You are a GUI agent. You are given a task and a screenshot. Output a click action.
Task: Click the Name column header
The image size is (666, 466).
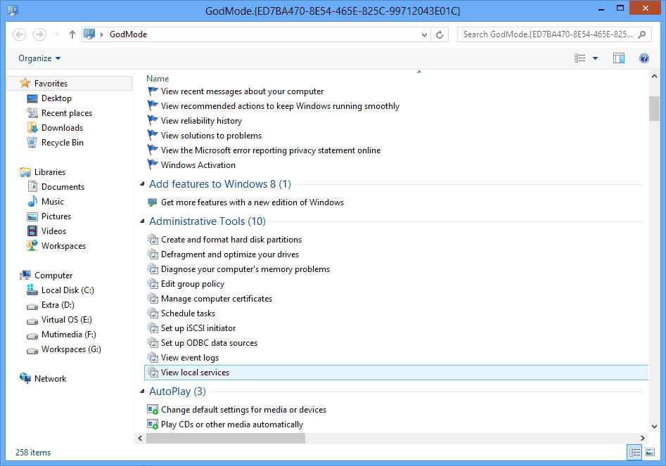point(158,79)
